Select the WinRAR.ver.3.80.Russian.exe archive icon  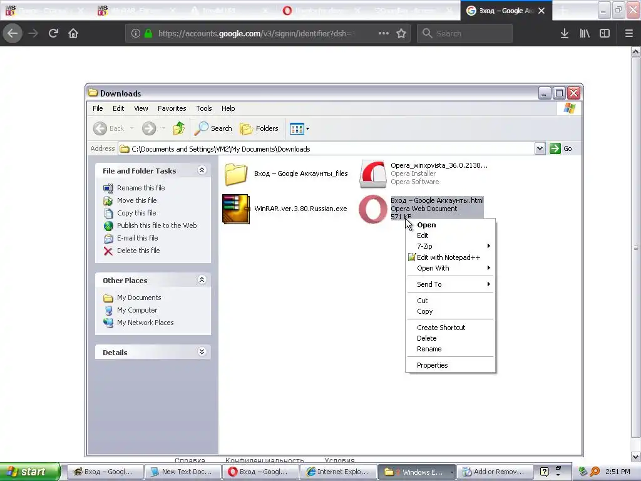(236, 209)
